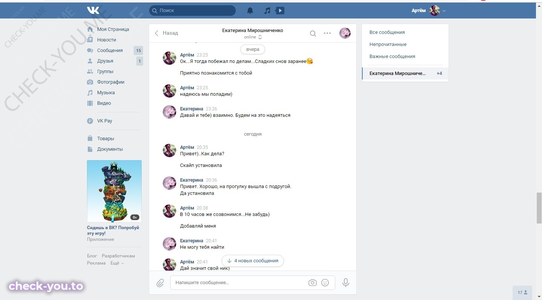This screenshot has height=300, width=542.
Task: Open the online friends counter showing 17
Action: pos(522,292)
